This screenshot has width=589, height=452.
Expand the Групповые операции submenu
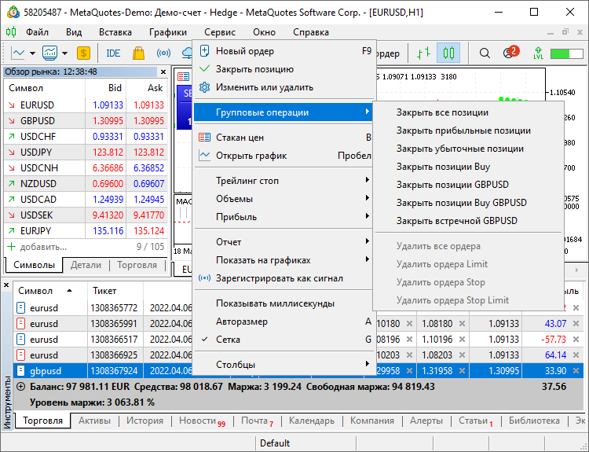point(284,112)
